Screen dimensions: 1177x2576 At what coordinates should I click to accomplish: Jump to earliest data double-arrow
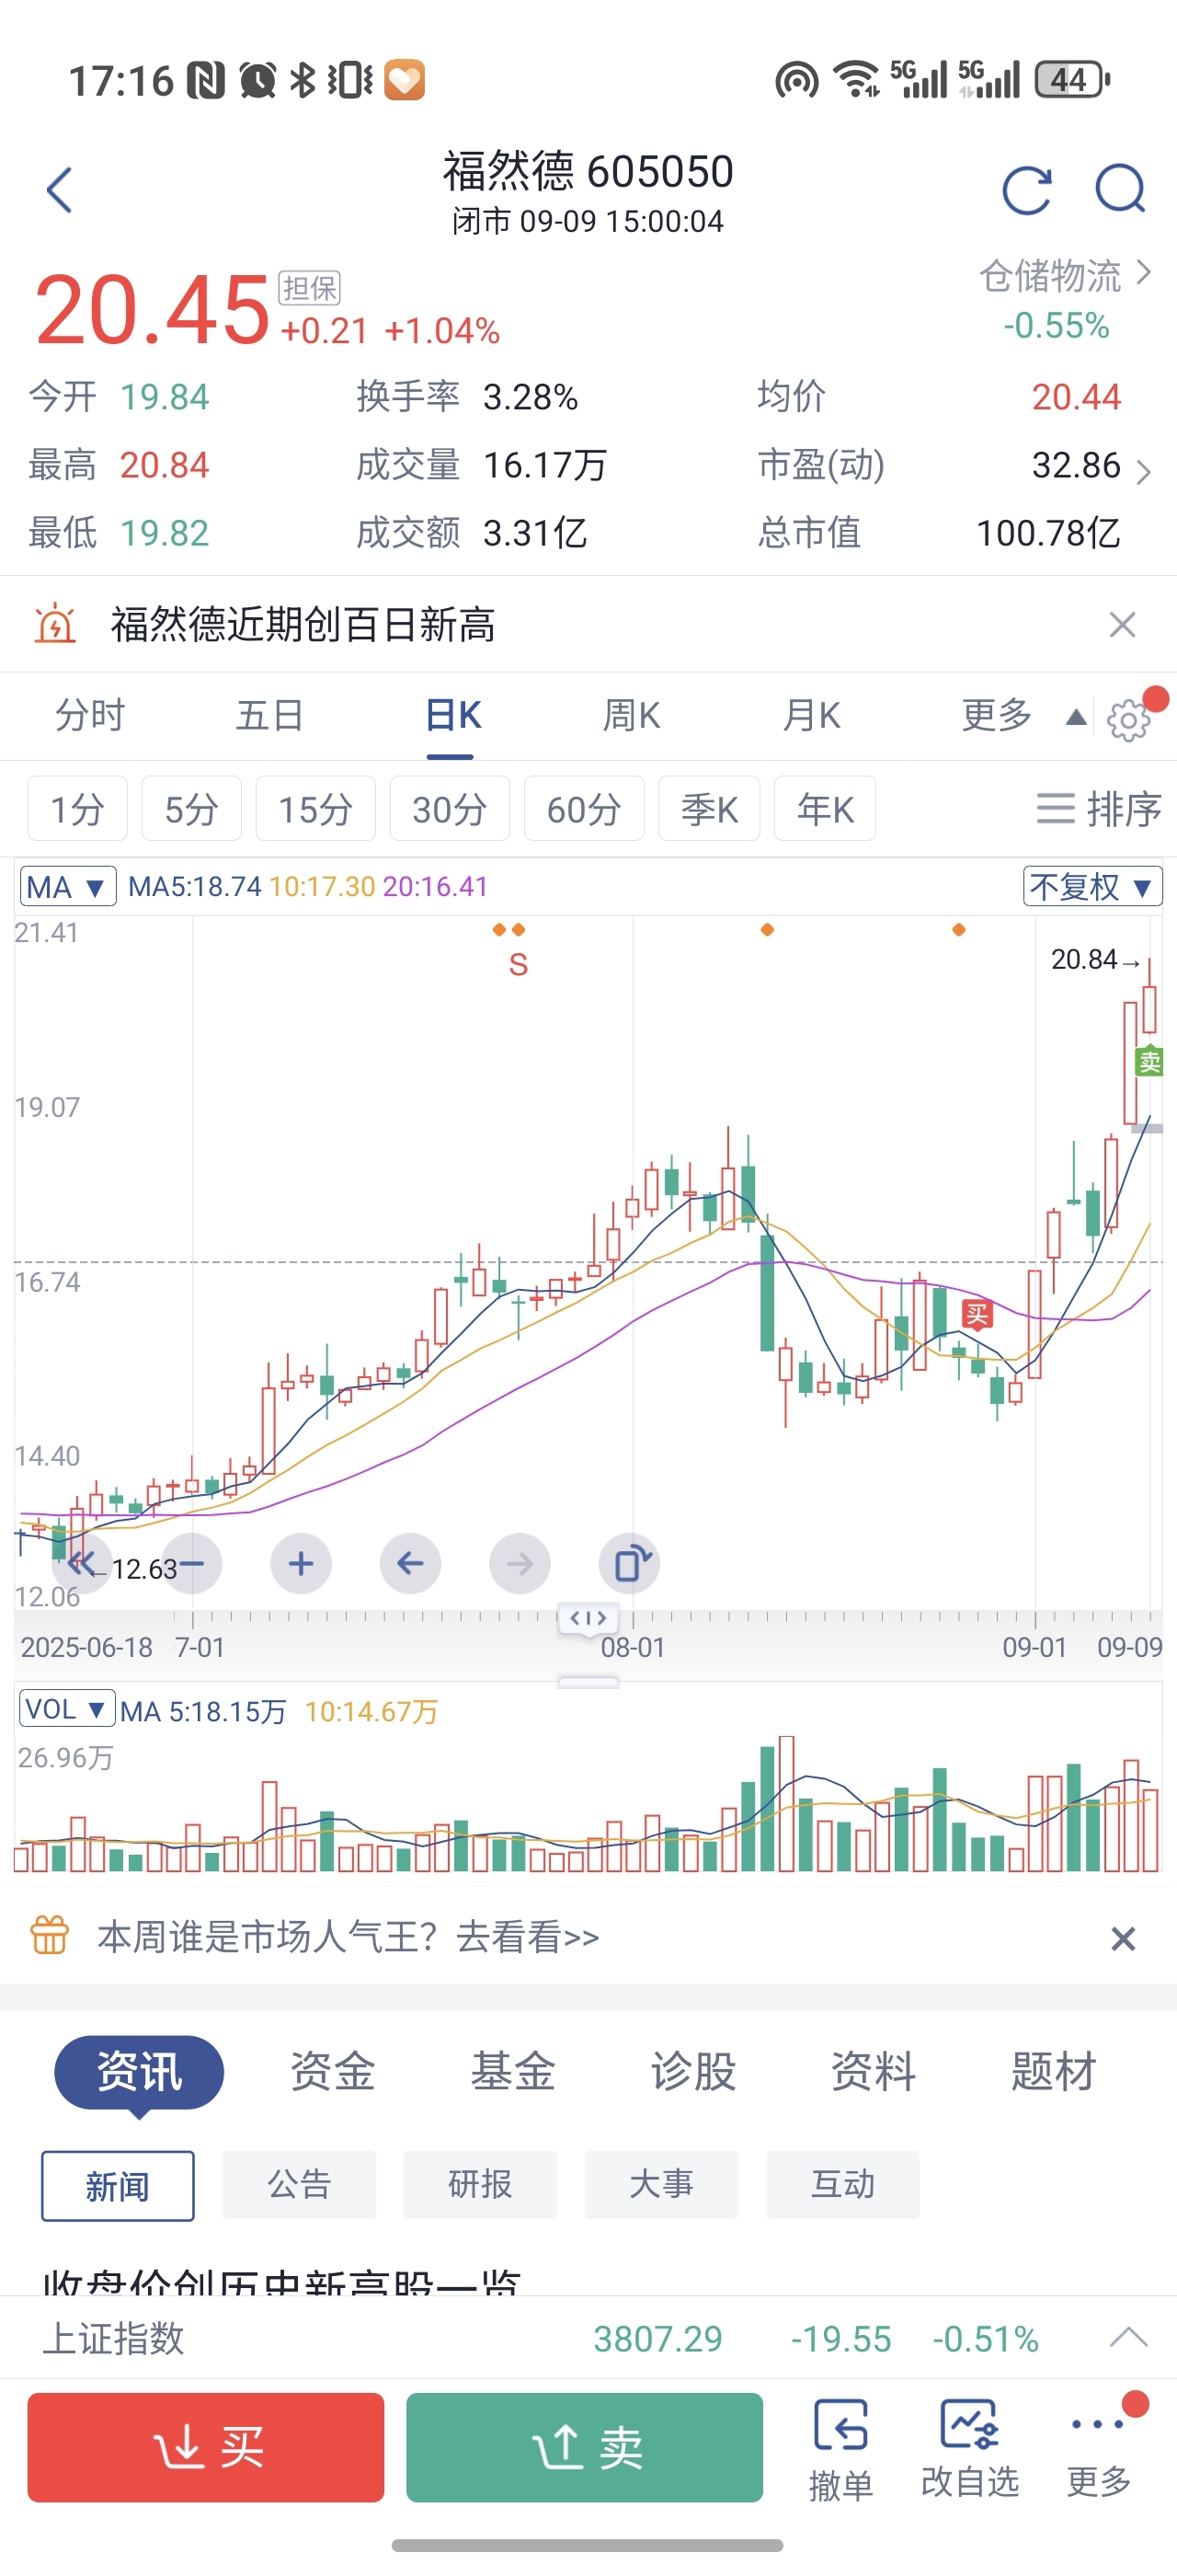(82, 1563)
